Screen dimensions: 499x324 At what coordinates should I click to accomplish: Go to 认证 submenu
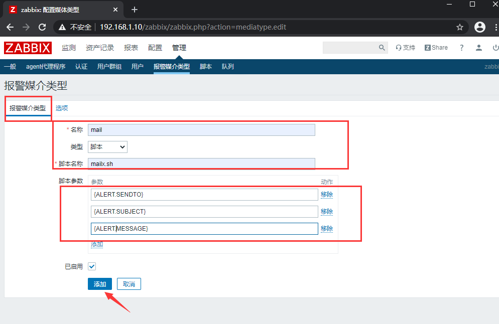[81, 66]
